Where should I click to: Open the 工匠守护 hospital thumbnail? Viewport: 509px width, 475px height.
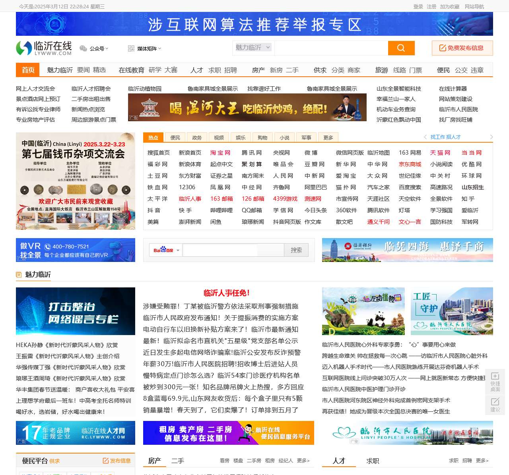452,311
